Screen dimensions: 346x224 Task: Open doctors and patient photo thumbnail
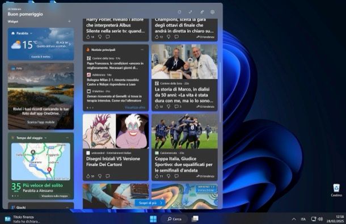[x=184, y=62]
